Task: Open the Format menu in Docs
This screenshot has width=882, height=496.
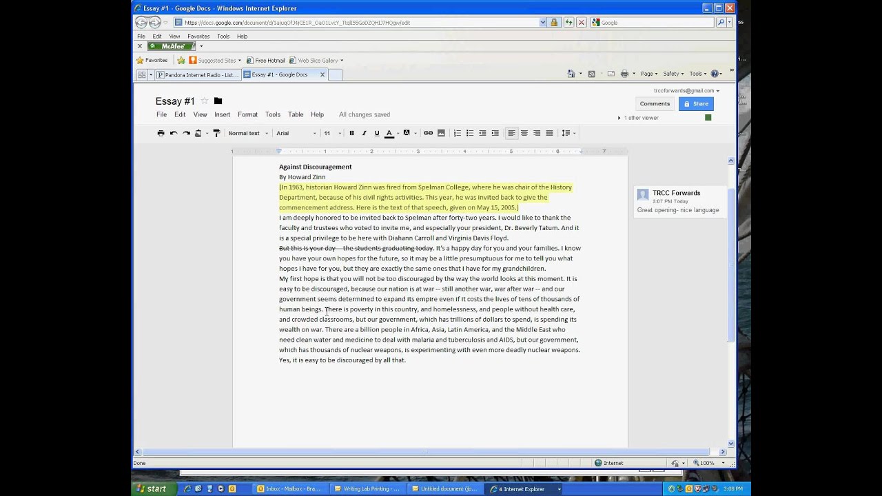Action: (247, 114)
